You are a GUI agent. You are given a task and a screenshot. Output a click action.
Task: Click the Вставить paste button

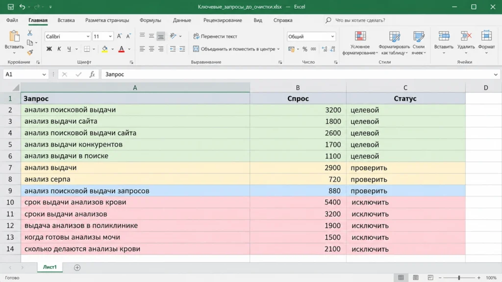pyautogui.click(x=14, y=42)
